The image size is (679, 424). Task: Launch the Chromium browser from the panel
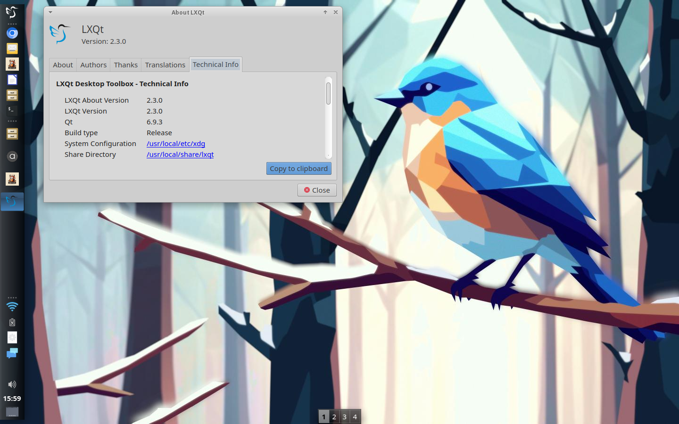tap(12, 33)
